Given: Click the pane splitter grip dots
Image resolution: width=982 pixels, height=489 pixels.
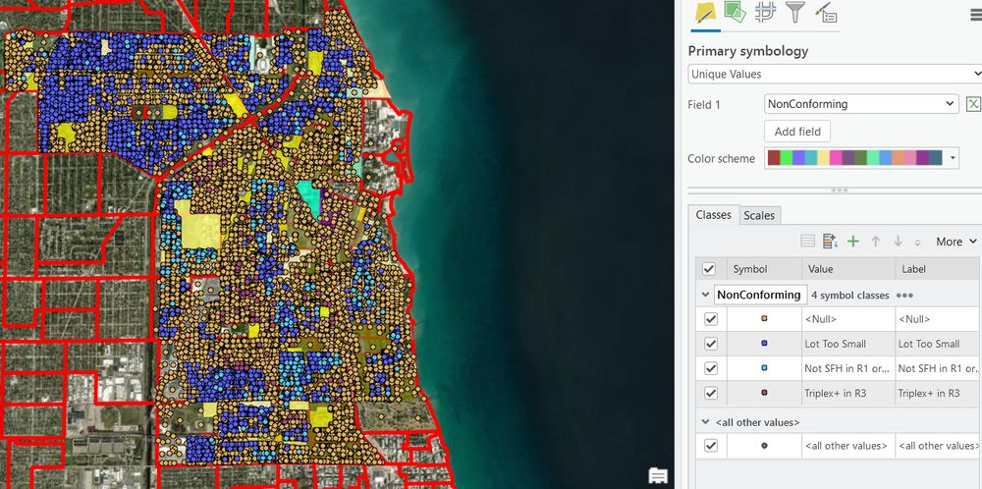Looking at the screenshot, I should (x=839, y=190).
